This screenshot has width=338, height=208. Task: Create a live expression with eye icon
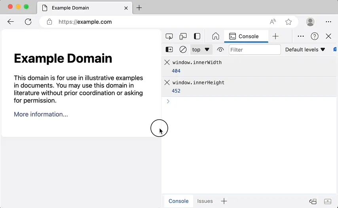pyautogui.click(x=220, y=50)
